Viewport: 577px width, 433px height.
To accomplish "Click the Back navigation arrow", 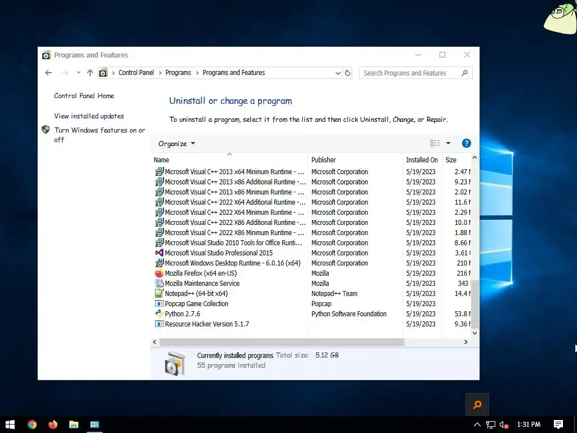I will tap(48, 73).
